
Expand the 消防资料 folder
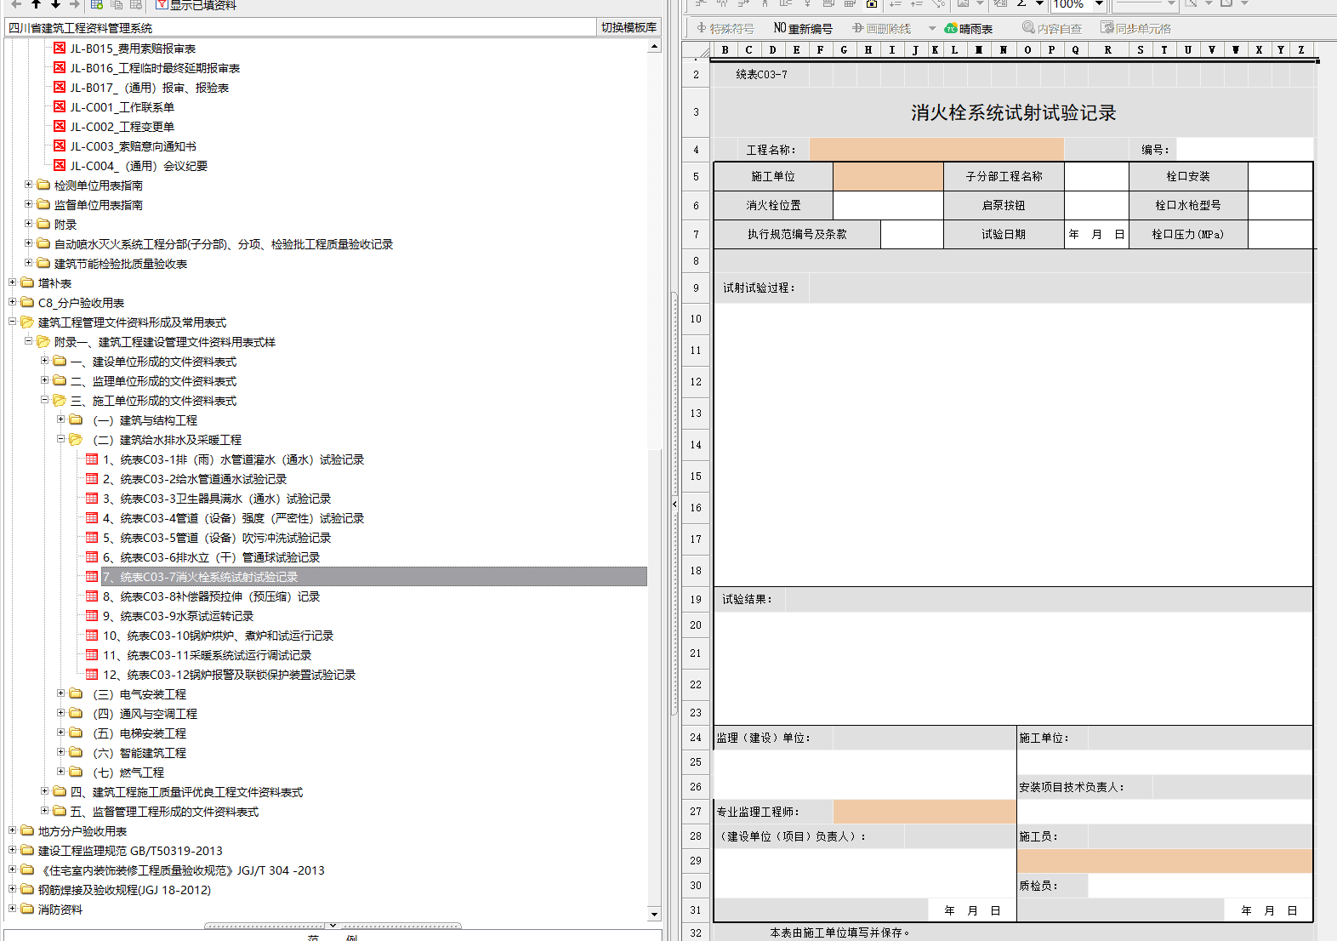coord(12,909)
